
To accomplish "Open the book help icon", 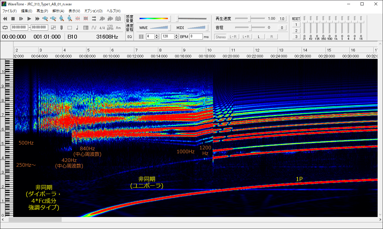I will tap(118, 19).
